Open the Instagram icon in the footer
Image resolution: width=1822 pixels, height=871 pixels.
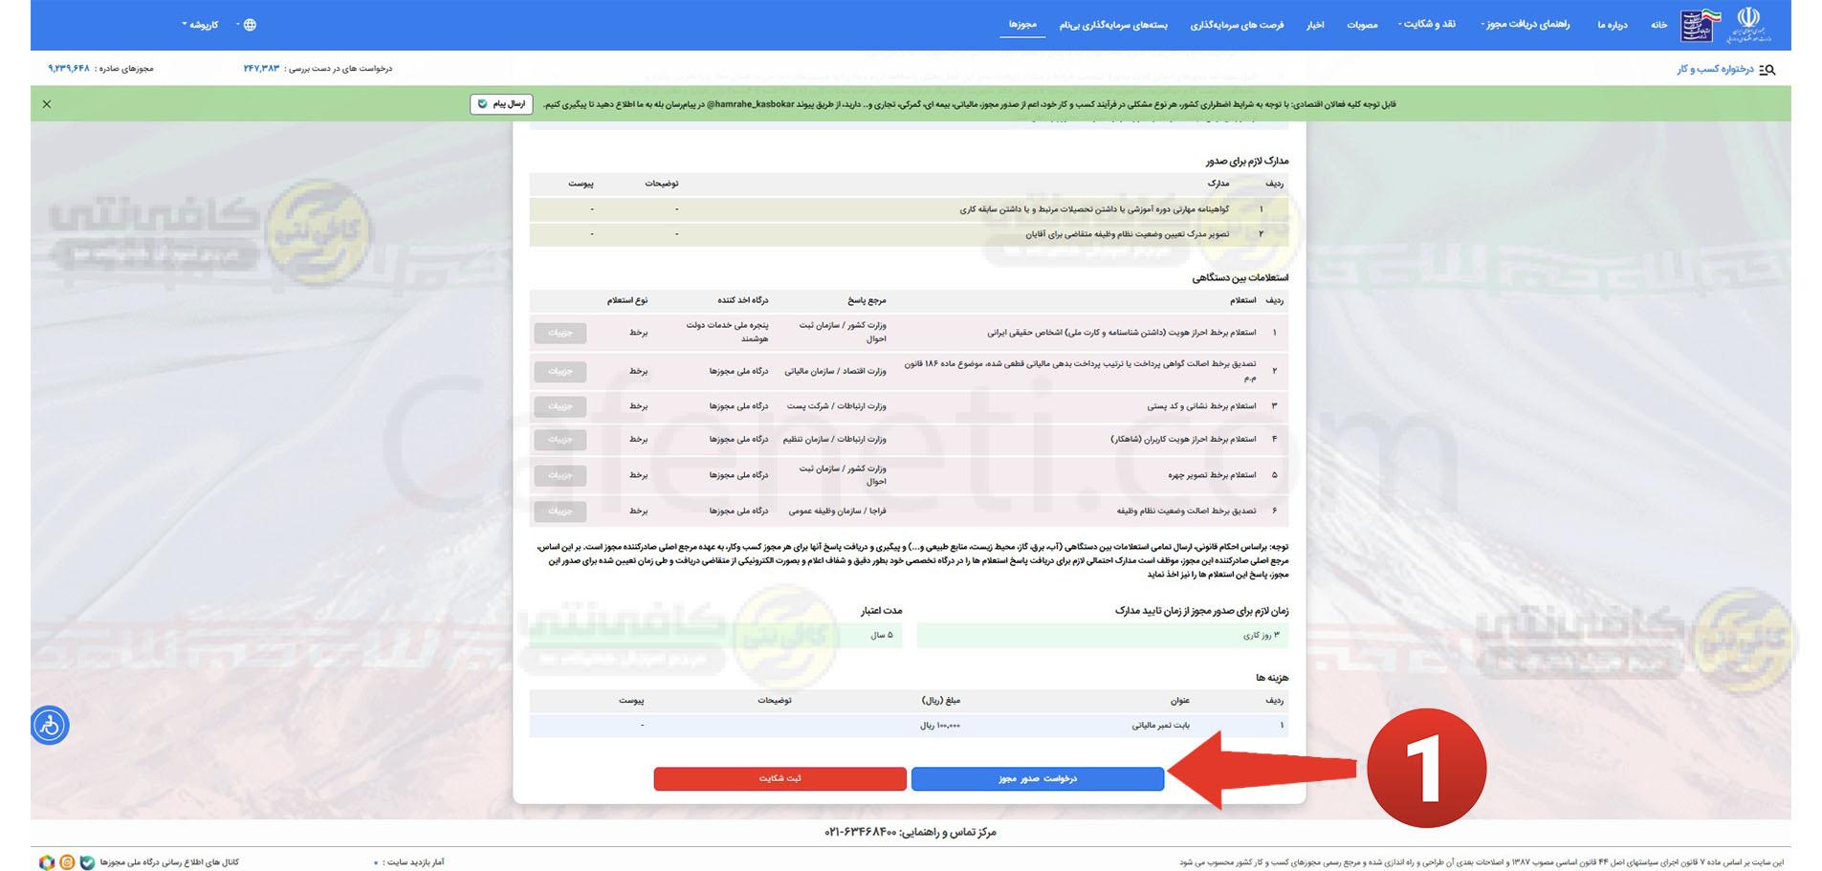point(45,860)
